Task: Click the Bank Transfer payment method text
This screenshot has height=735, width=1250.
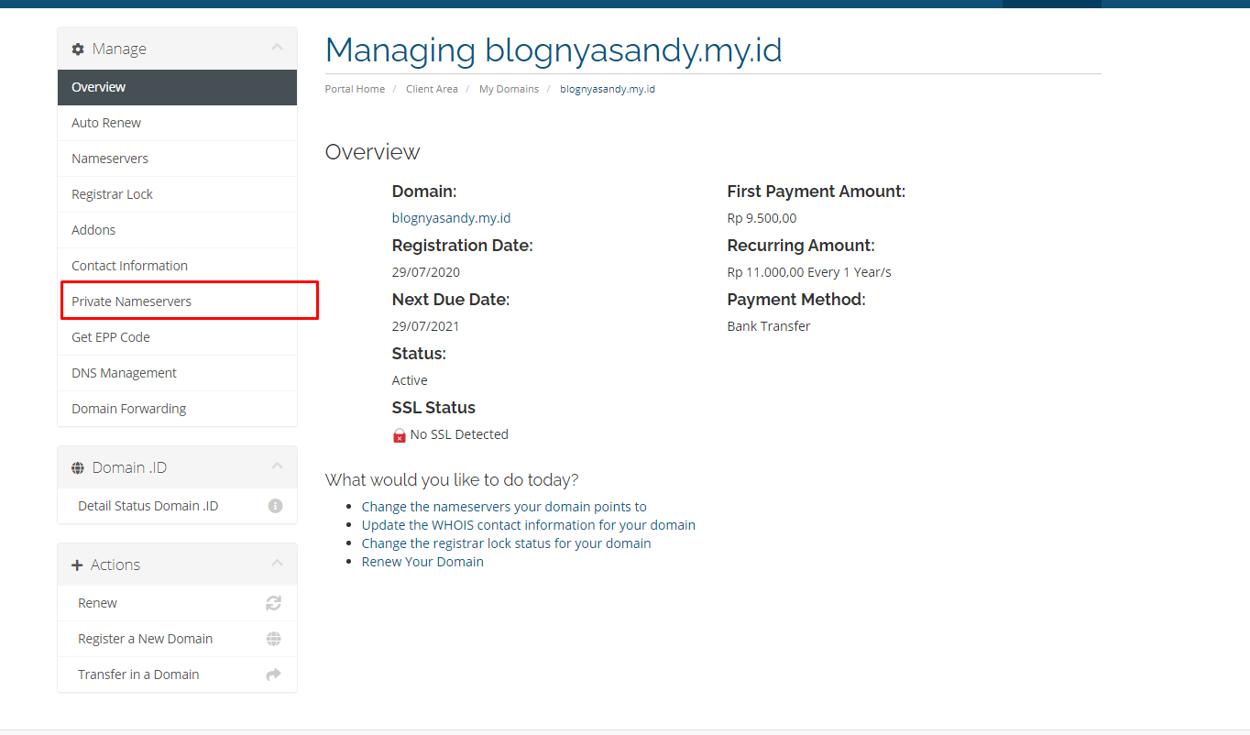Action: pyautogui.click(x=769, y=326)
